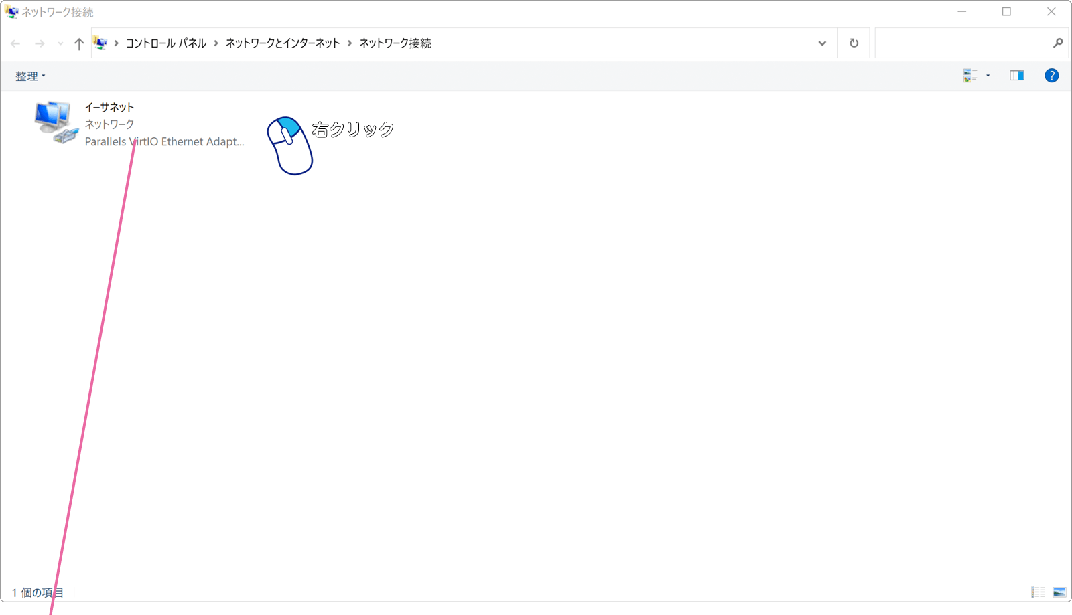Image resolution: width=1072 pixels, height=615 pixels.
Task: Click the address bar's Control Panel icon
Action: (100, 43)
